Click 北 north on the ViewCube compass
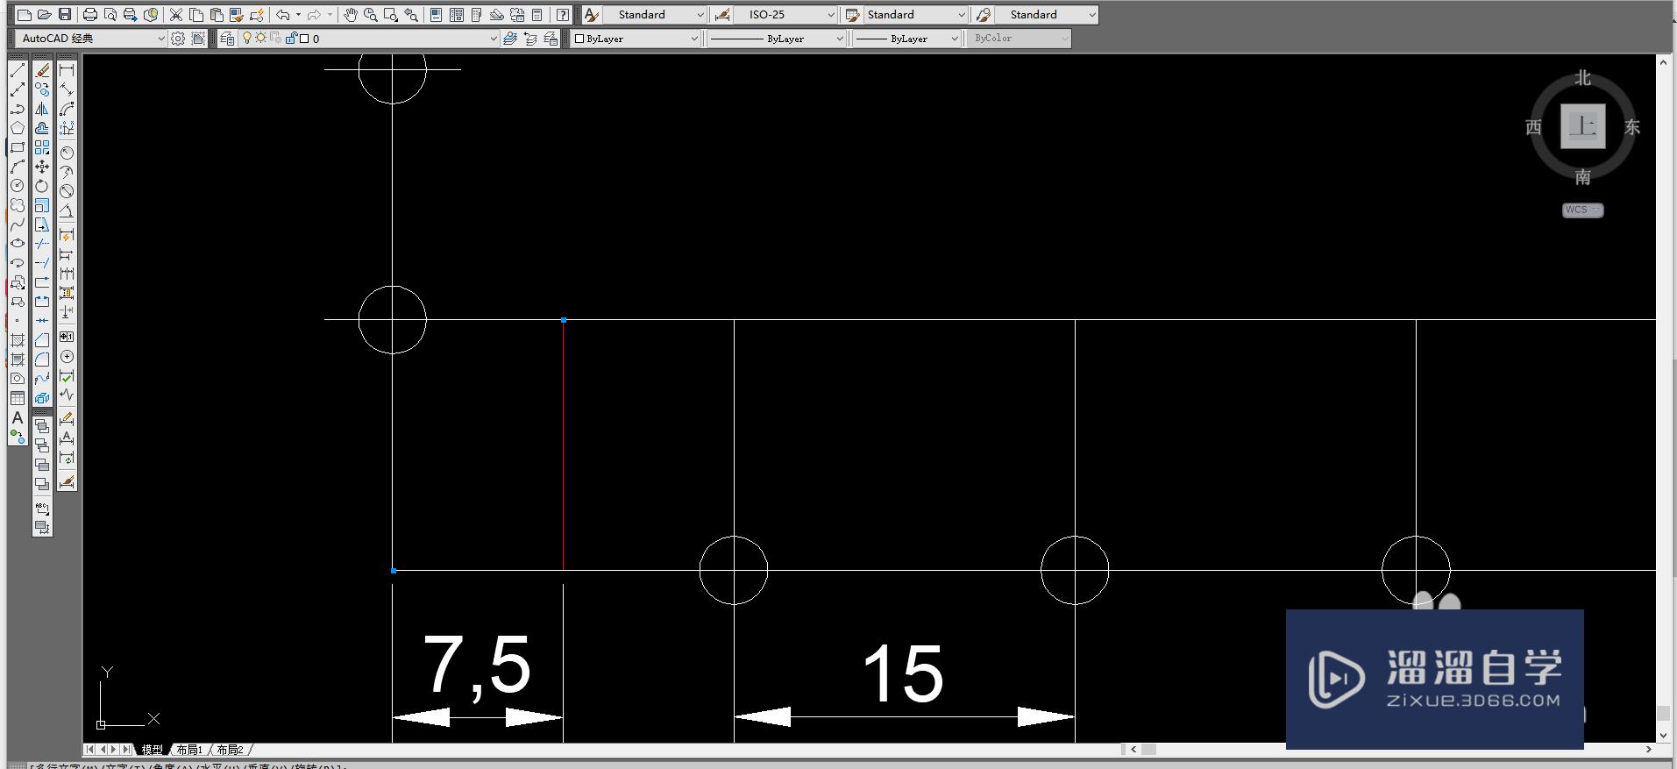 coord(1582,78)
